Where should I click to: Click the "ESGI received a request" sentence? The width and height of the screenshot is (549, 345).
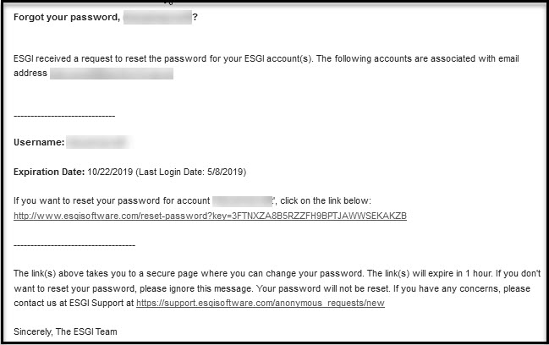pos(162,58)
